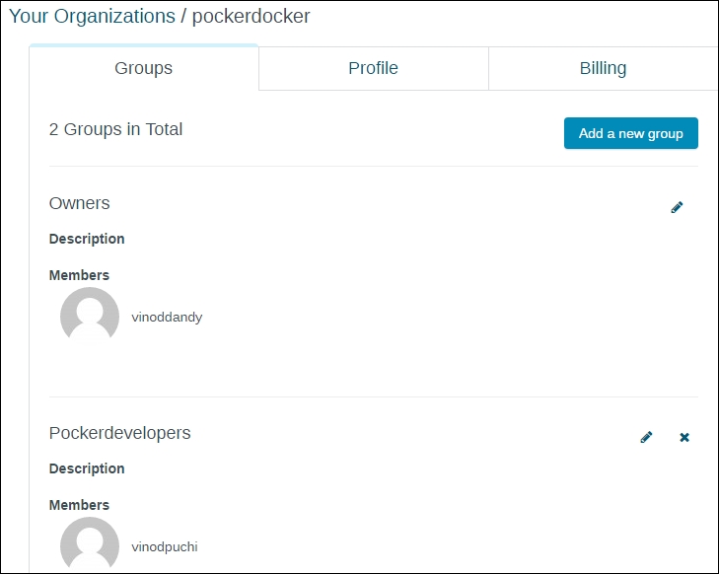
Task: Delete the Pockerdevelopers group with X icon
Action: [x=684, y=437]
